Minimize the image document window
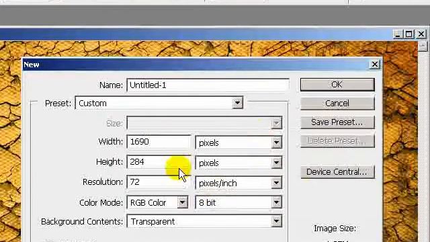Viewport: 430px width, 242px height. tap(398, 34)
